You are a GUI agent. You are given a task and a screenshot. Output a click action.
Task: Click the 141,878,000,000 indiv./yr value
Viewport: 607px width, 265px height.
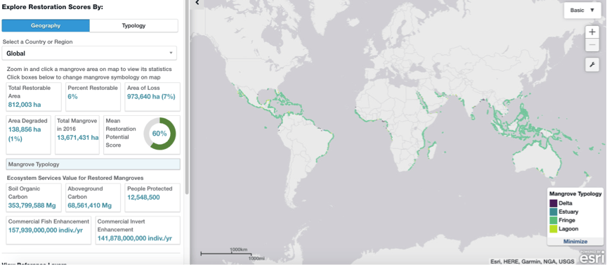click(135, 238)
